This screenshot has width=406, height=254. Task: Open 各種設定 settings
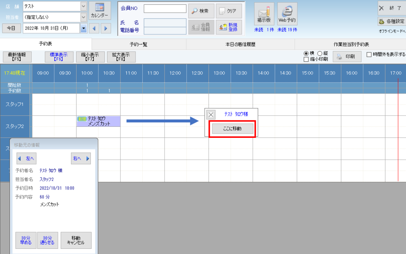pyautogui.click(x=392, y=22)
